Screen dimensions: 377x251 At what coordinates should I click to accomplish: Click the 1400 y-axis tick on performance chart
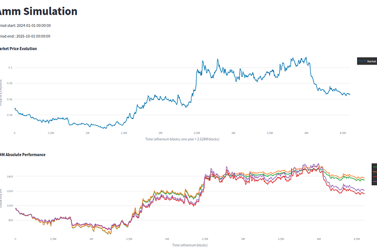(8, 176)
